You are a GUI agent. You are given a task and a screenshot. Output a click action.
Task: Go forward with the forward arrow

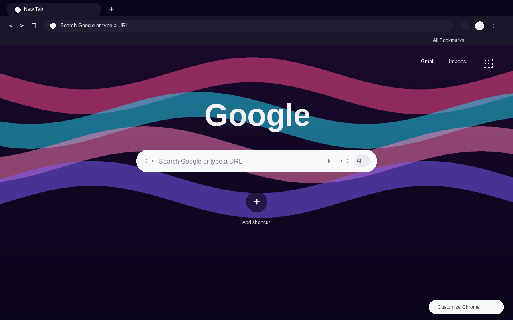[22, 26]
